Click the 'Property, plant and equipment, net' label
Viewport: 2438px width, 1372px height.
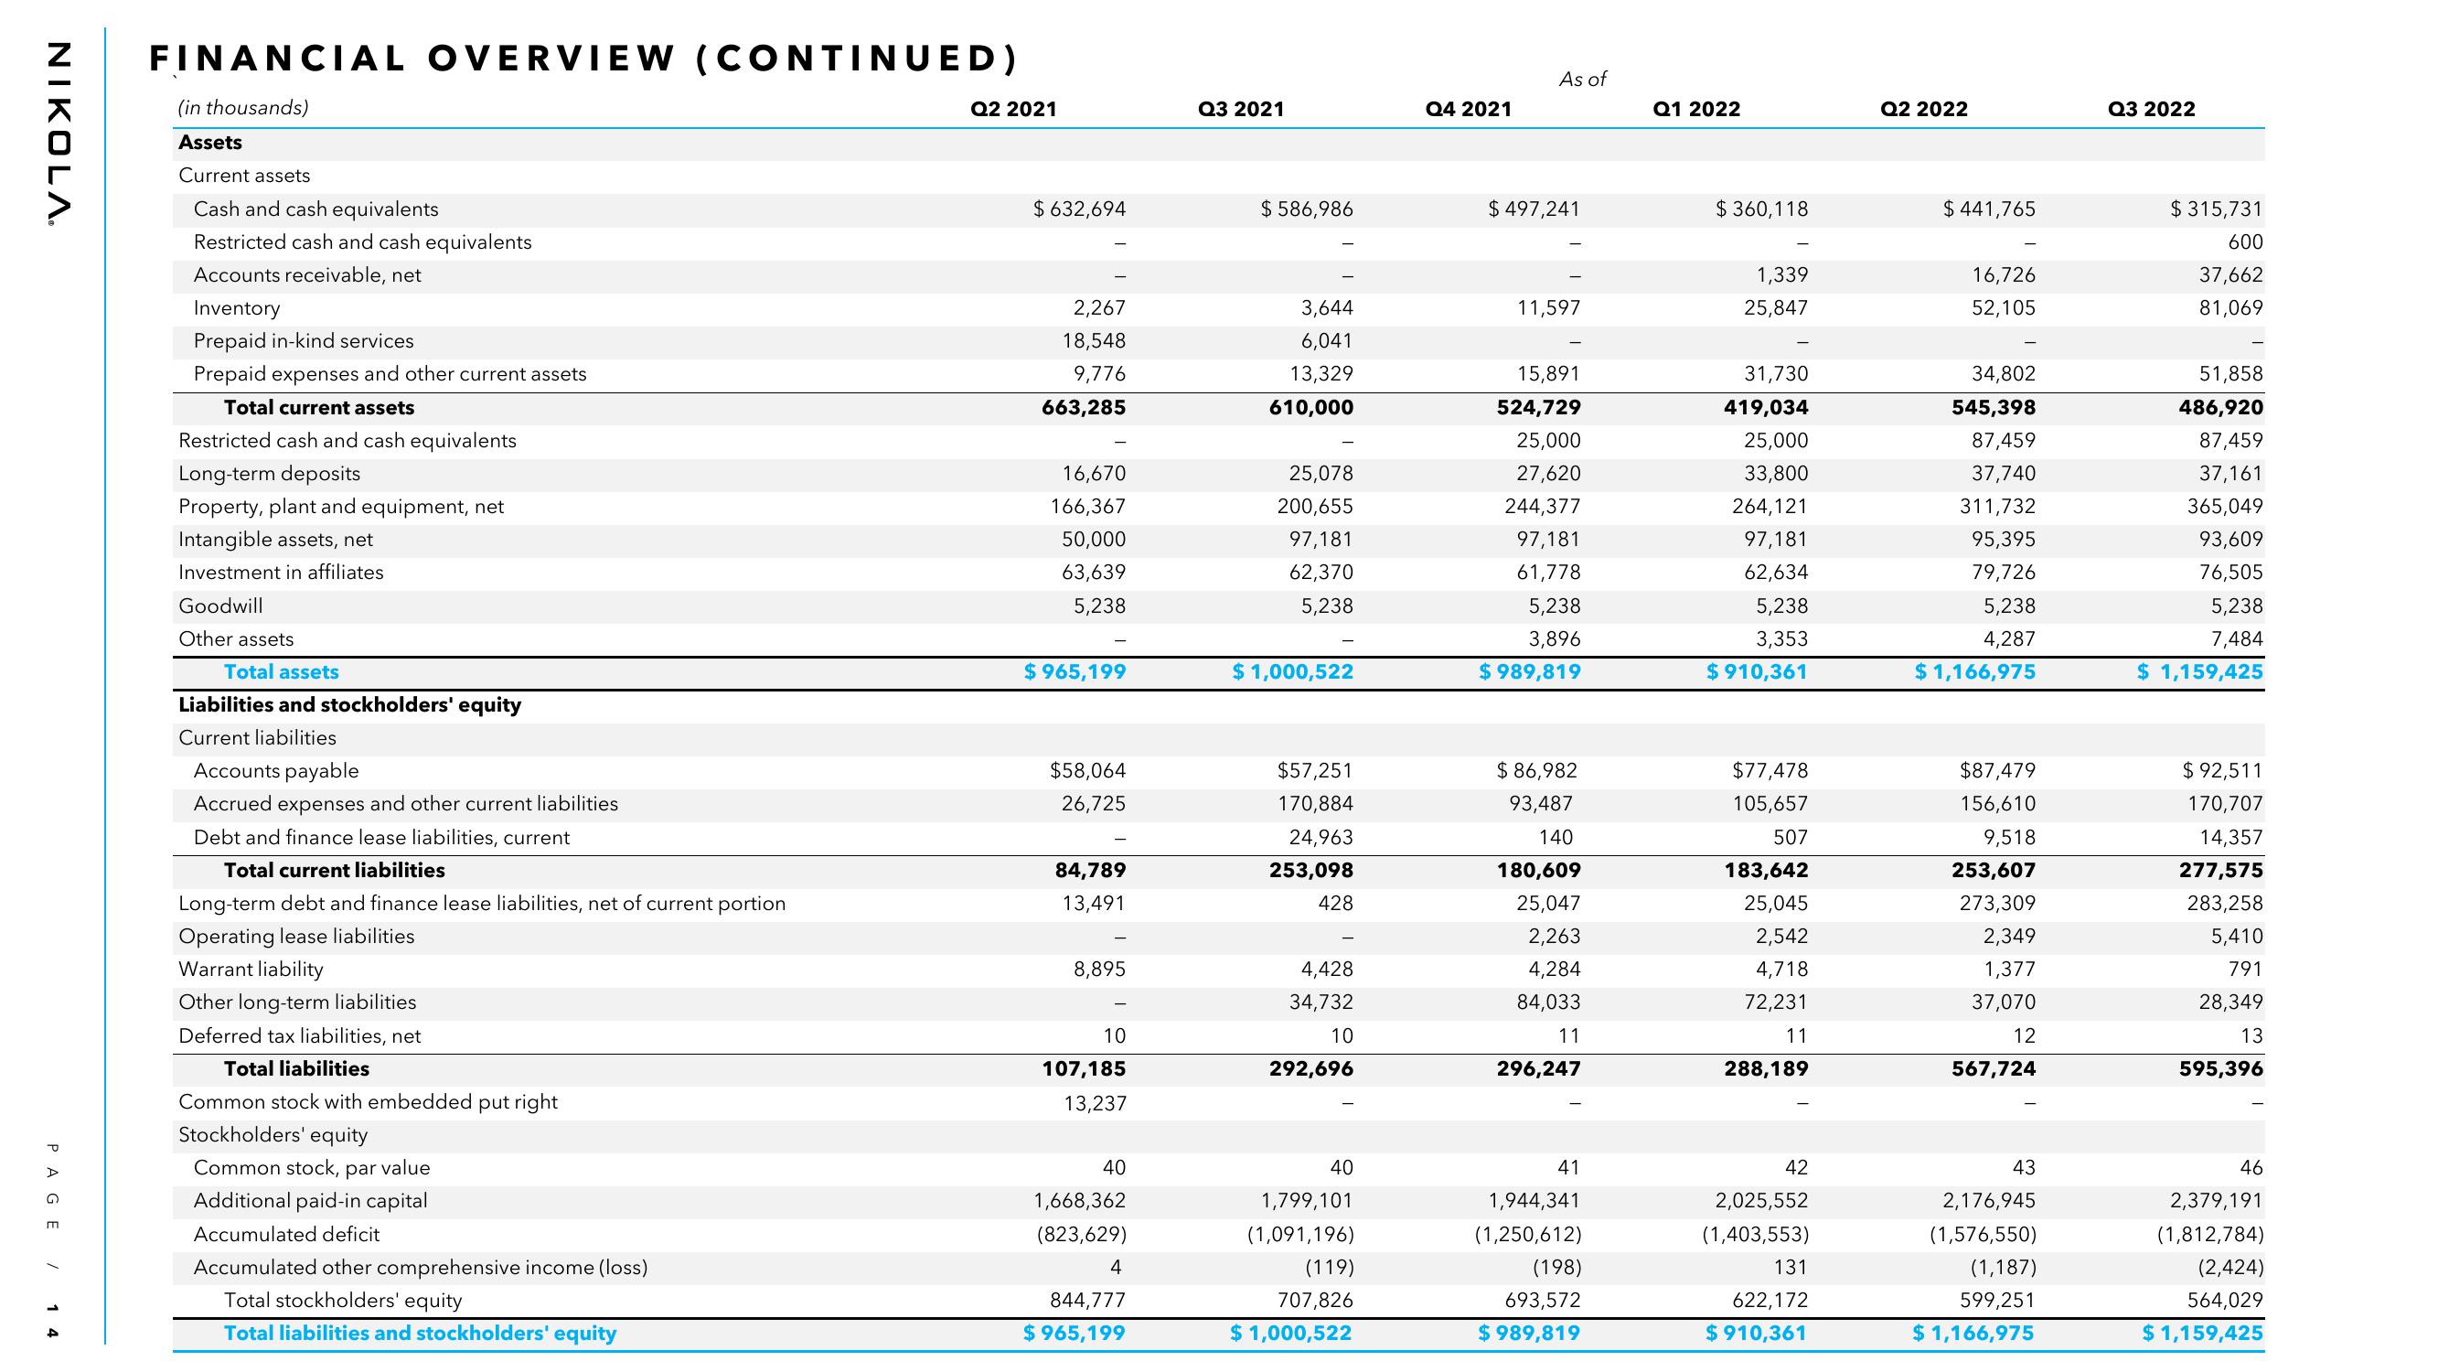pos(341,507)
